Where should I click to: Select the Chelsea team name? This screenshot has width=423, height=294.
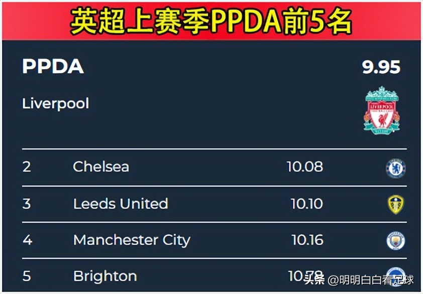point(101,167)
